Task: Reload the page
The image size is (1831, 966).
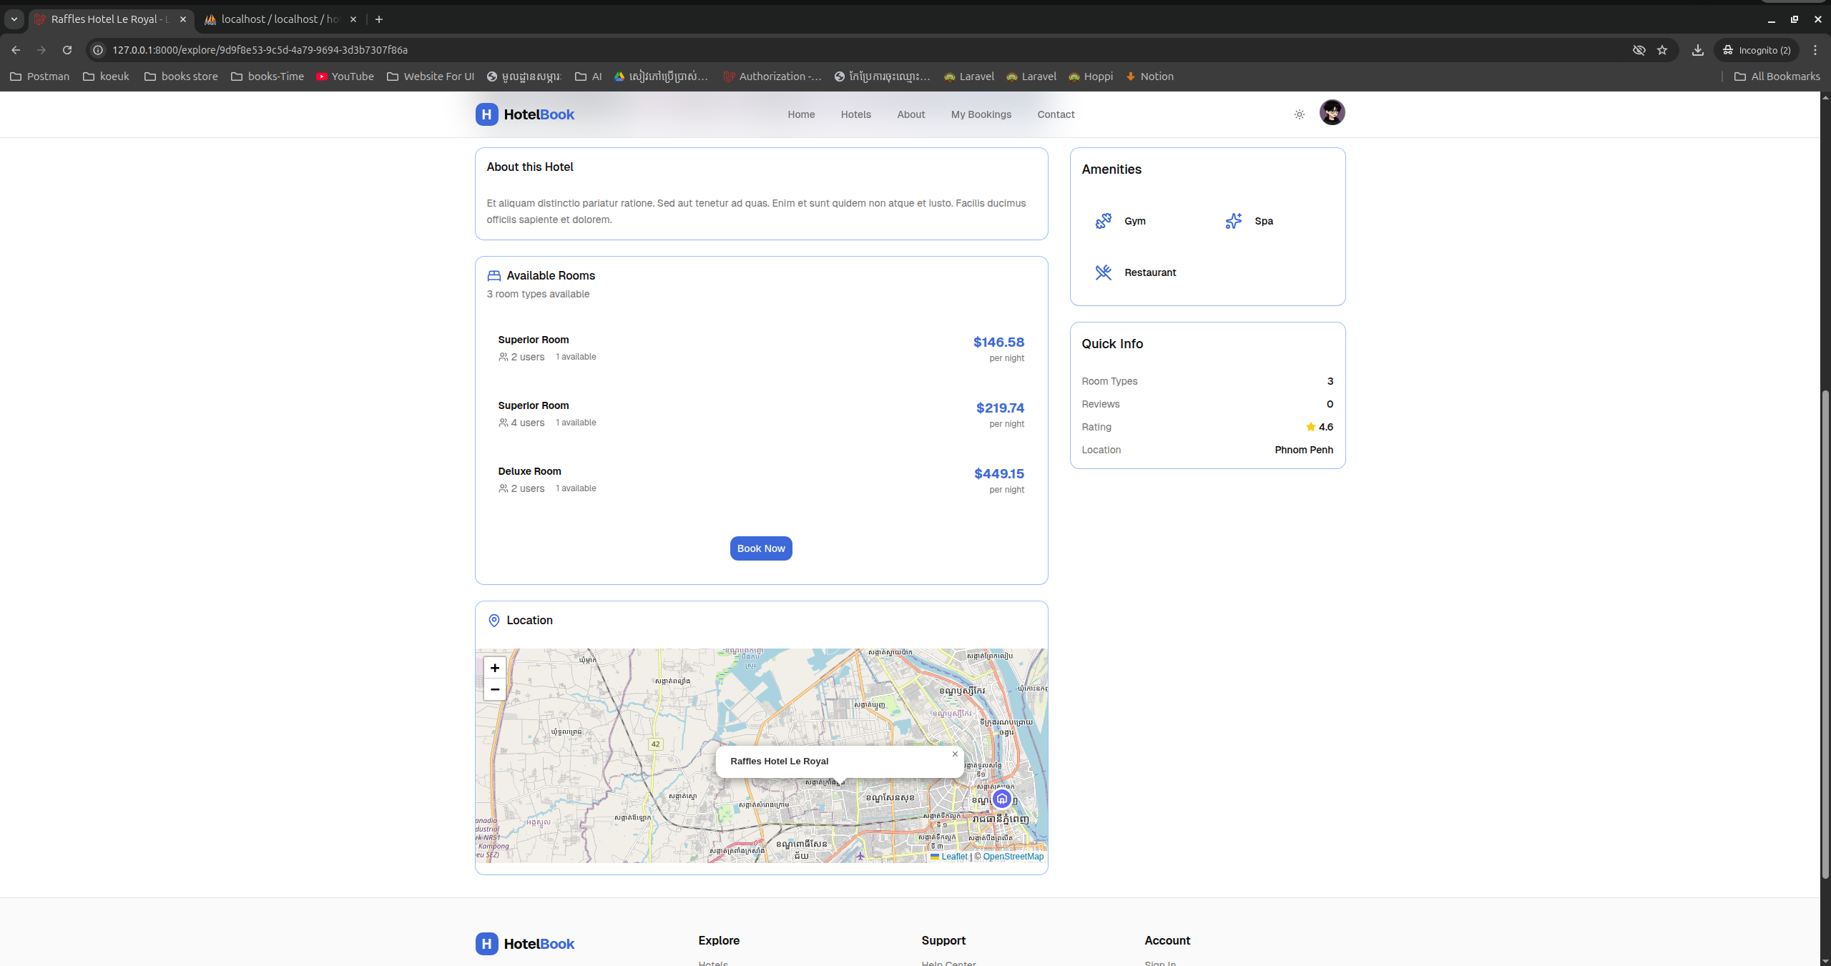Action: pyautogui.click(x=67, y=50)
